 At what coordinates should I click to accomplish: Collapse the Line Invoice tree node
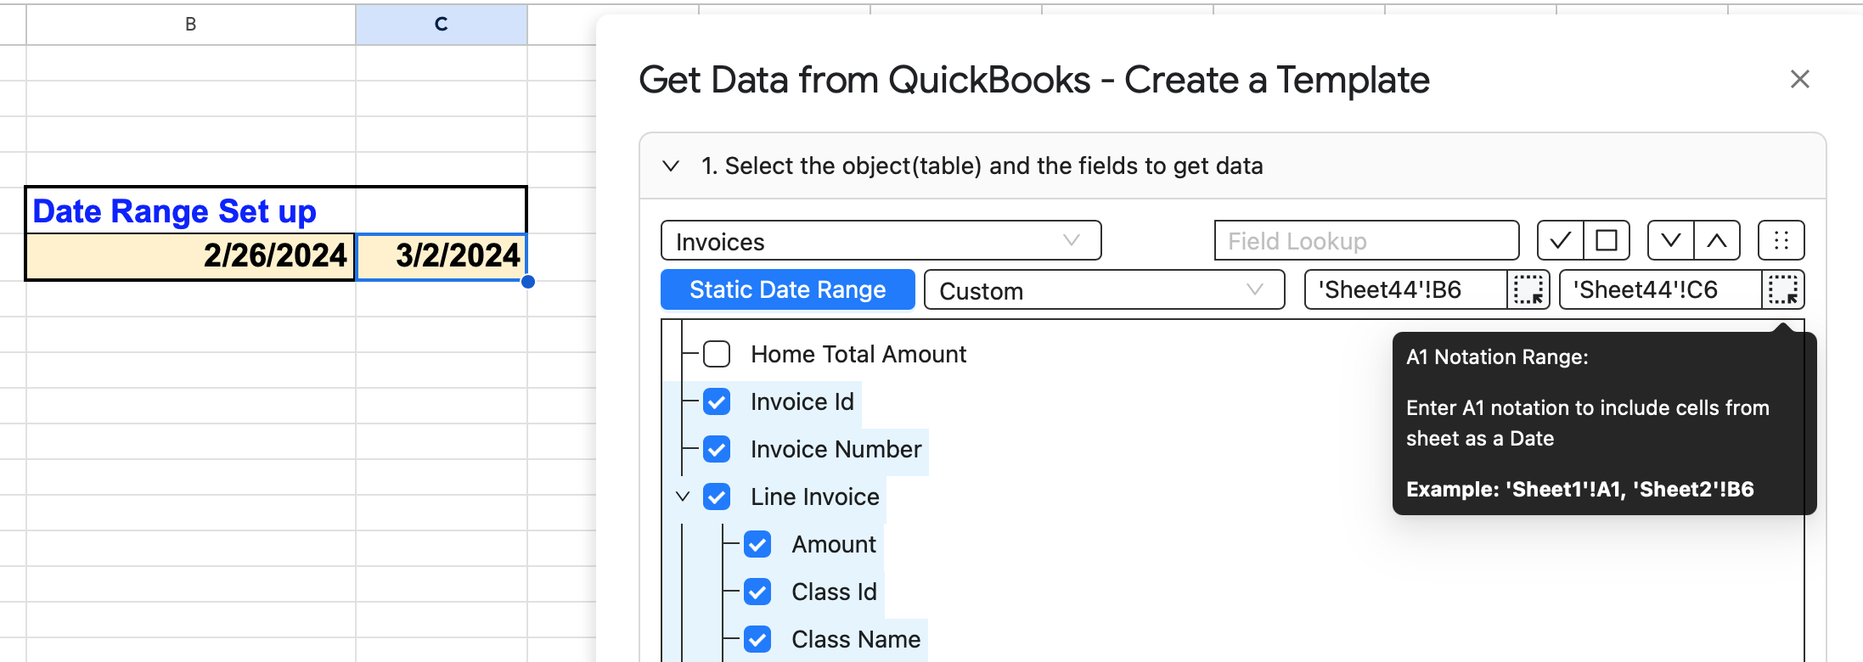(683, 496)
